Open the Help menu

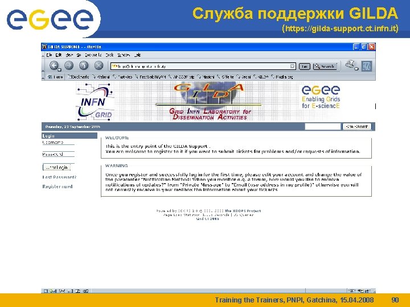tap(138, 55)
